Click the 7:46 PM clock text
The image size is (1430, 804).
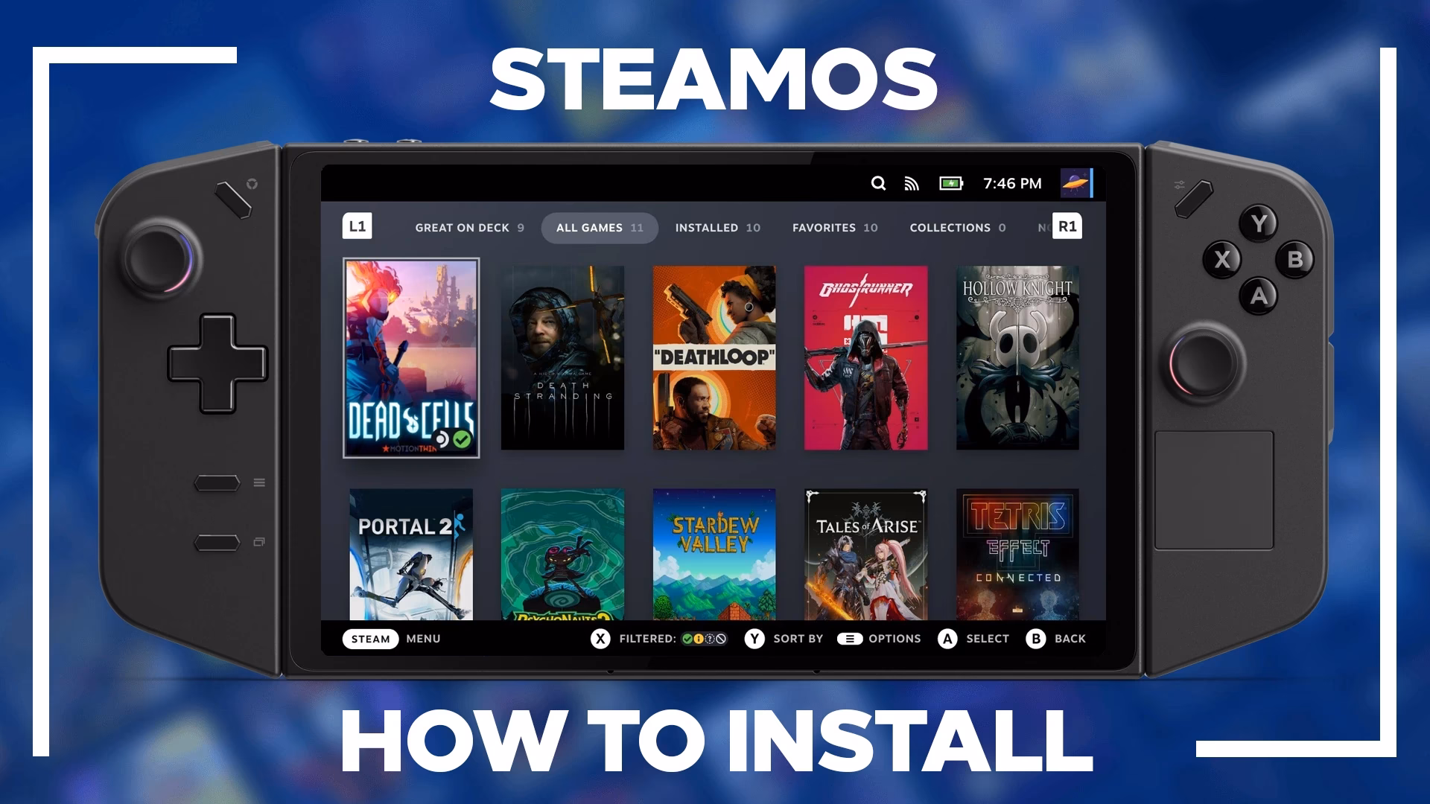1012,184
